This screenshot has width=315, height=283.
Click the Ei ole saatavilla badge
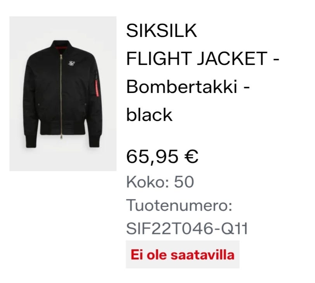(x=183, y=254)
